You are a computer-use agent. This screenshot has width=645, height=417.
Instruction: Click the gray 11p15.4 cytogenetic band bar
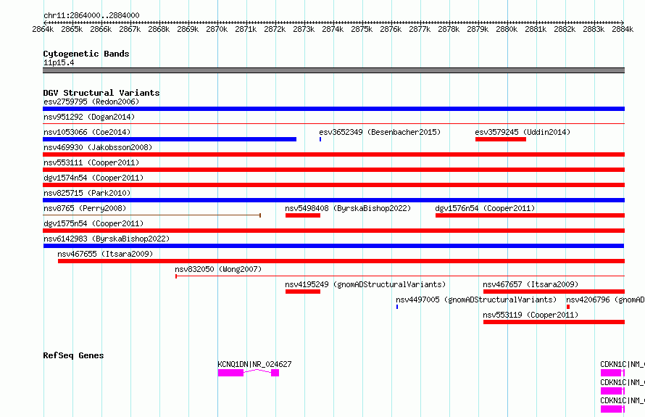coord(333,70)
